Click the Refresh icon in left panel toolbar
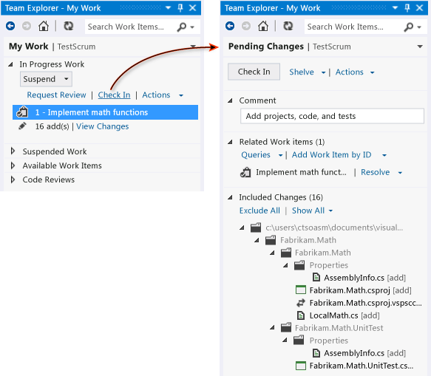 pyautogui.click(x=69, y=27)
